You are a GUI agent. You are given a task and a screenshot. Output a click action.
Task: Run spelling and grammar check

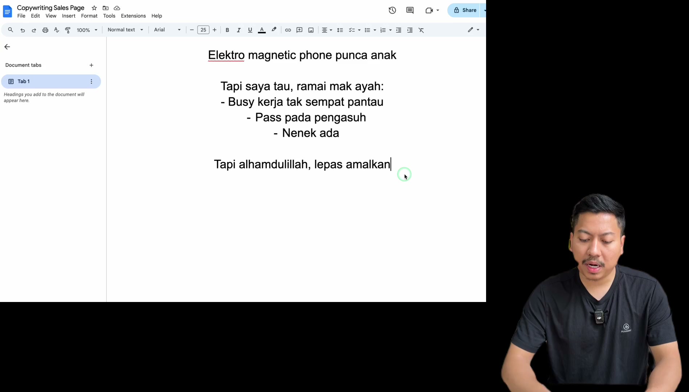pos(57,30)
